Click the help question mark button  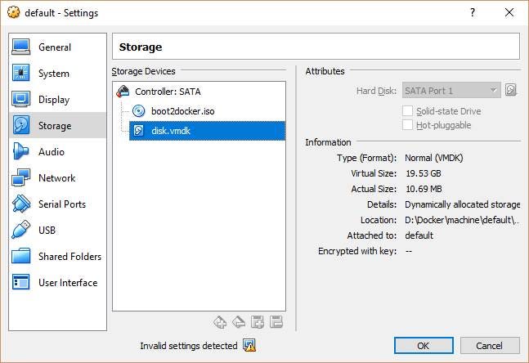(x=473, y=12)
